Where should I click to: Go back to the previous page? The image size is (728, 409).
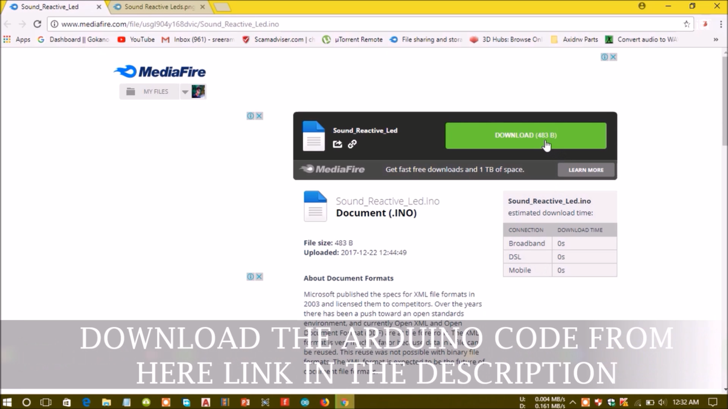point(7,24)
